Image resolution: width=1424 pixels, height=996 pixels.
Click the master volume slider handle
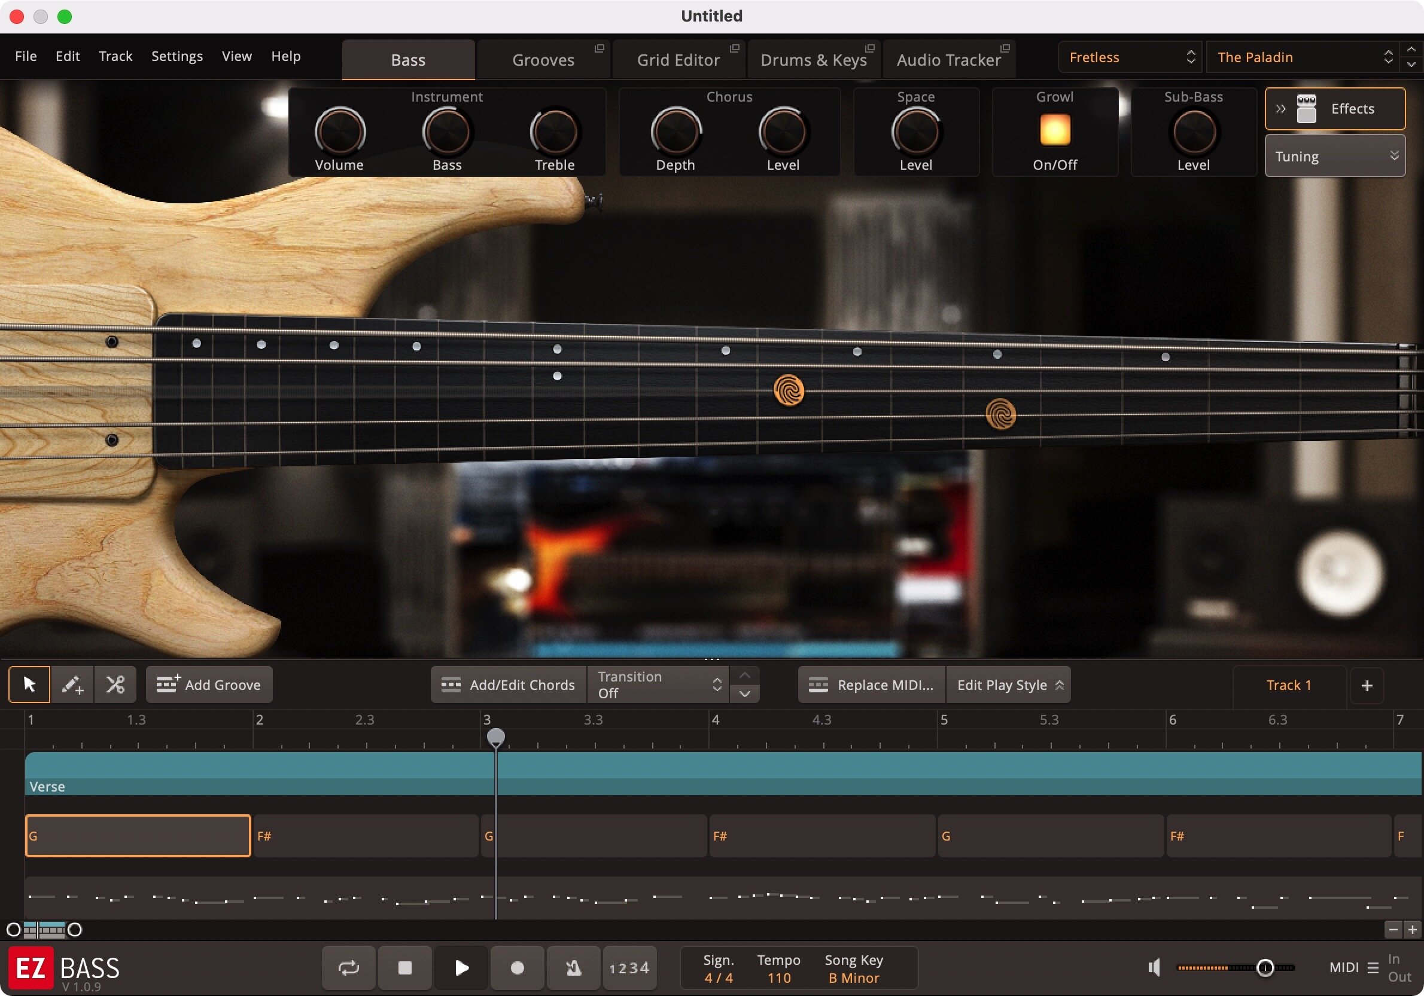tap(1265, 967)
